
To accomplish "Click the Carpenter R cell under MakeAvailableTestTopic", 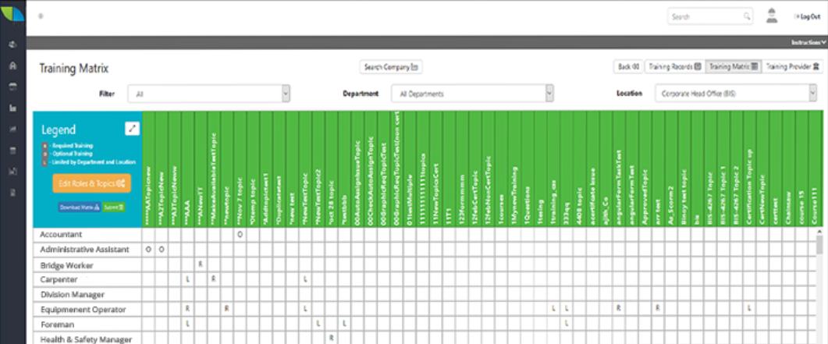I will click(x=213, y=278).
